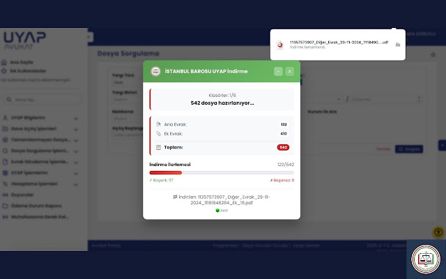Click the İstanbul Barosu logo in download dialog header
446x279 pixels.
click(x=155, y=71)
